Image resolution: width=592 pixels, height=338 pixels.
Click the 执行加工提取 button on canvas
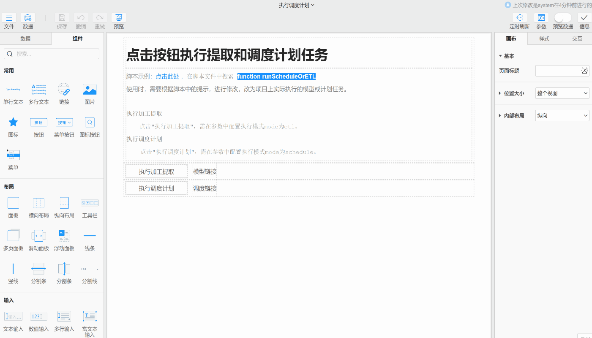pyautogui.click(x=156, y=171)
